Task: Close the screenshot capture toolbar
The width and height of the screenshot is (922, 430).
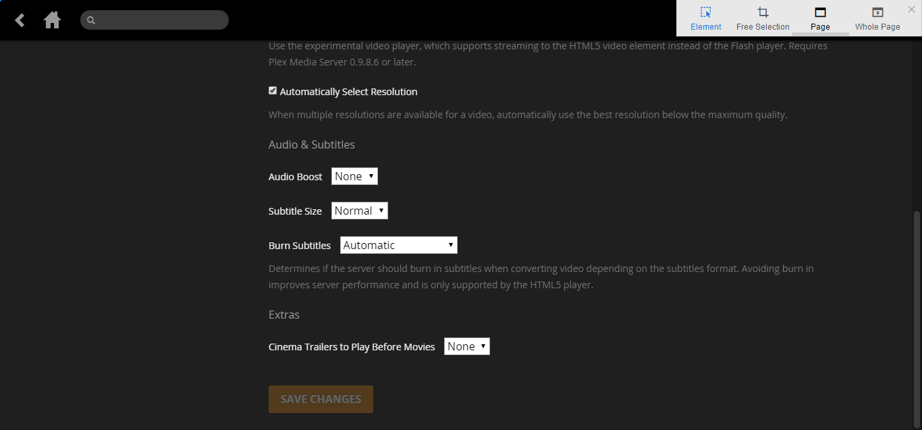Action: tap(911, 9)
